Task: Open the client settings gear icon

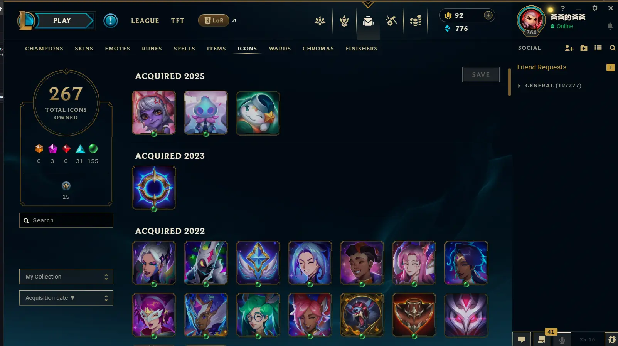Action: pos(595,8)
